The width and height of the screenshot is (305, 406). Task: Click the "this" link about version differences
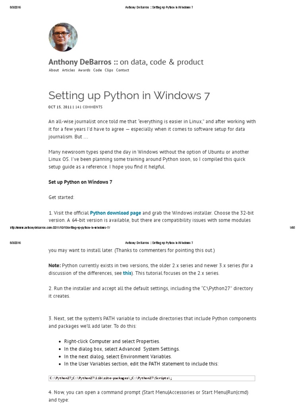click(x=127, y=273)
